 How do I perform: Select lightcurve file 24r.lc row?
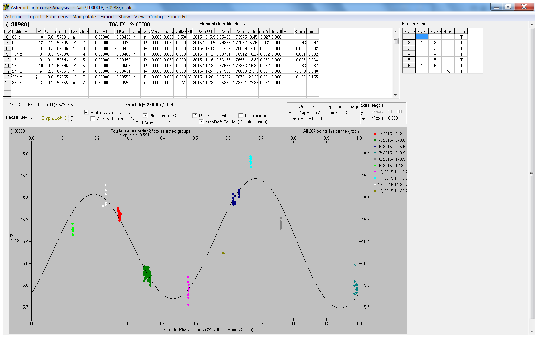click(161, 71)
